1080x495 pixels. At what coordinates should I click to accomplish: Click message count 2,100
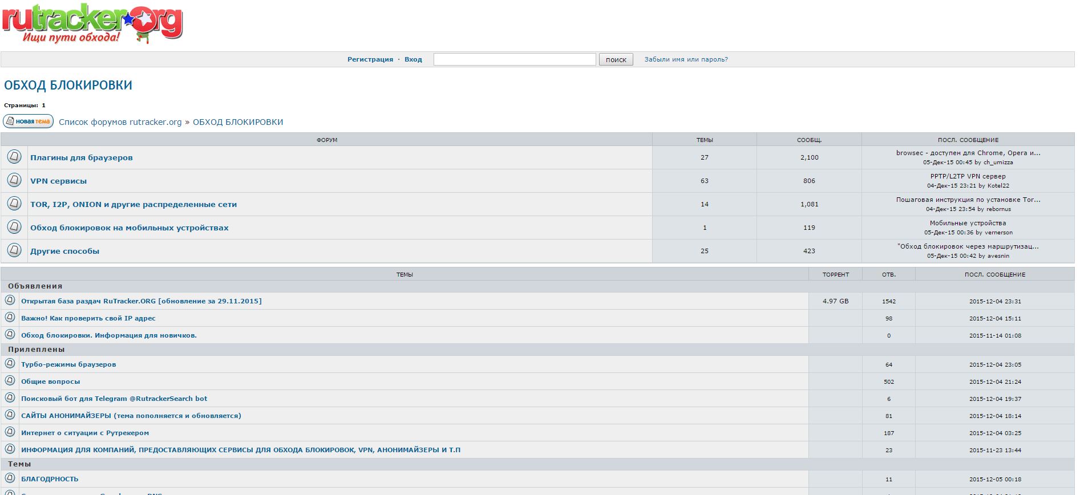809,157
